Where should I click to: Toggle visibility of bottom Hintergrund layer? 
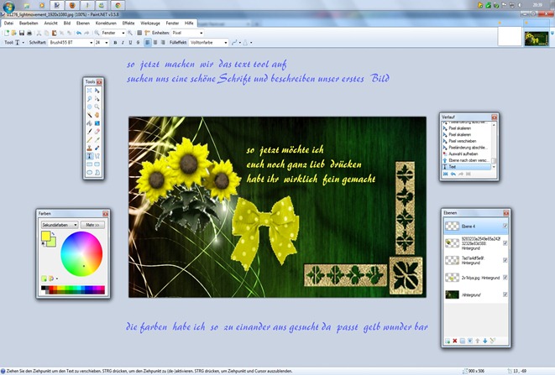505,294
